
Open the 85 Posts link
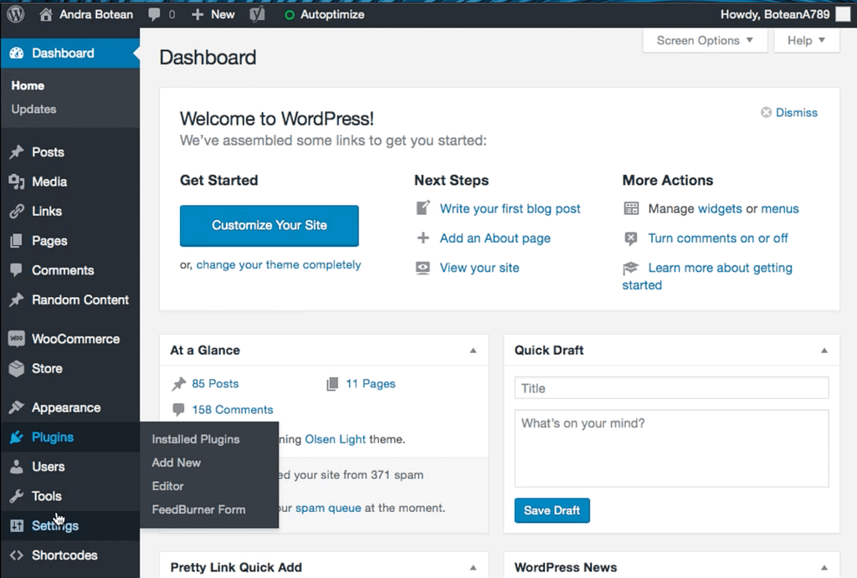pyautogui.click(x=215, y=384)
